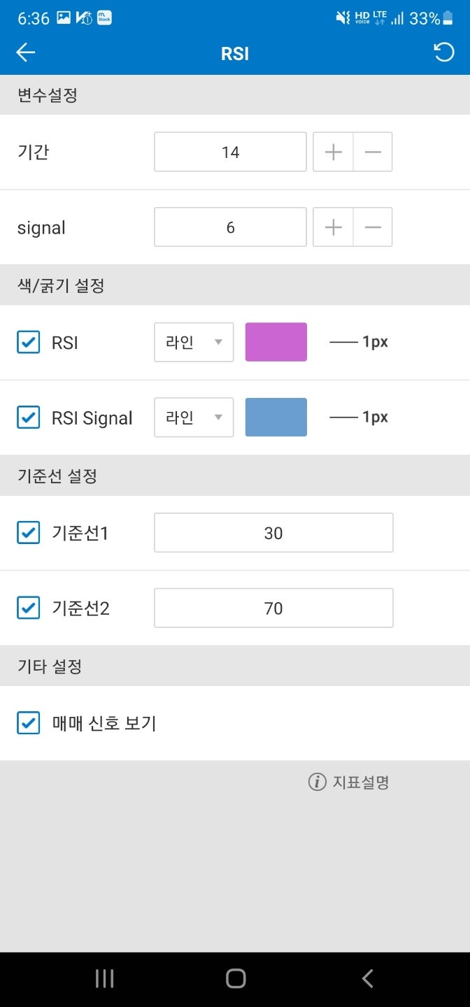The width and height of the screenshot is (470, 1007).
Task: Tap the 기간 value input showing 14
Action: (230, 152)
